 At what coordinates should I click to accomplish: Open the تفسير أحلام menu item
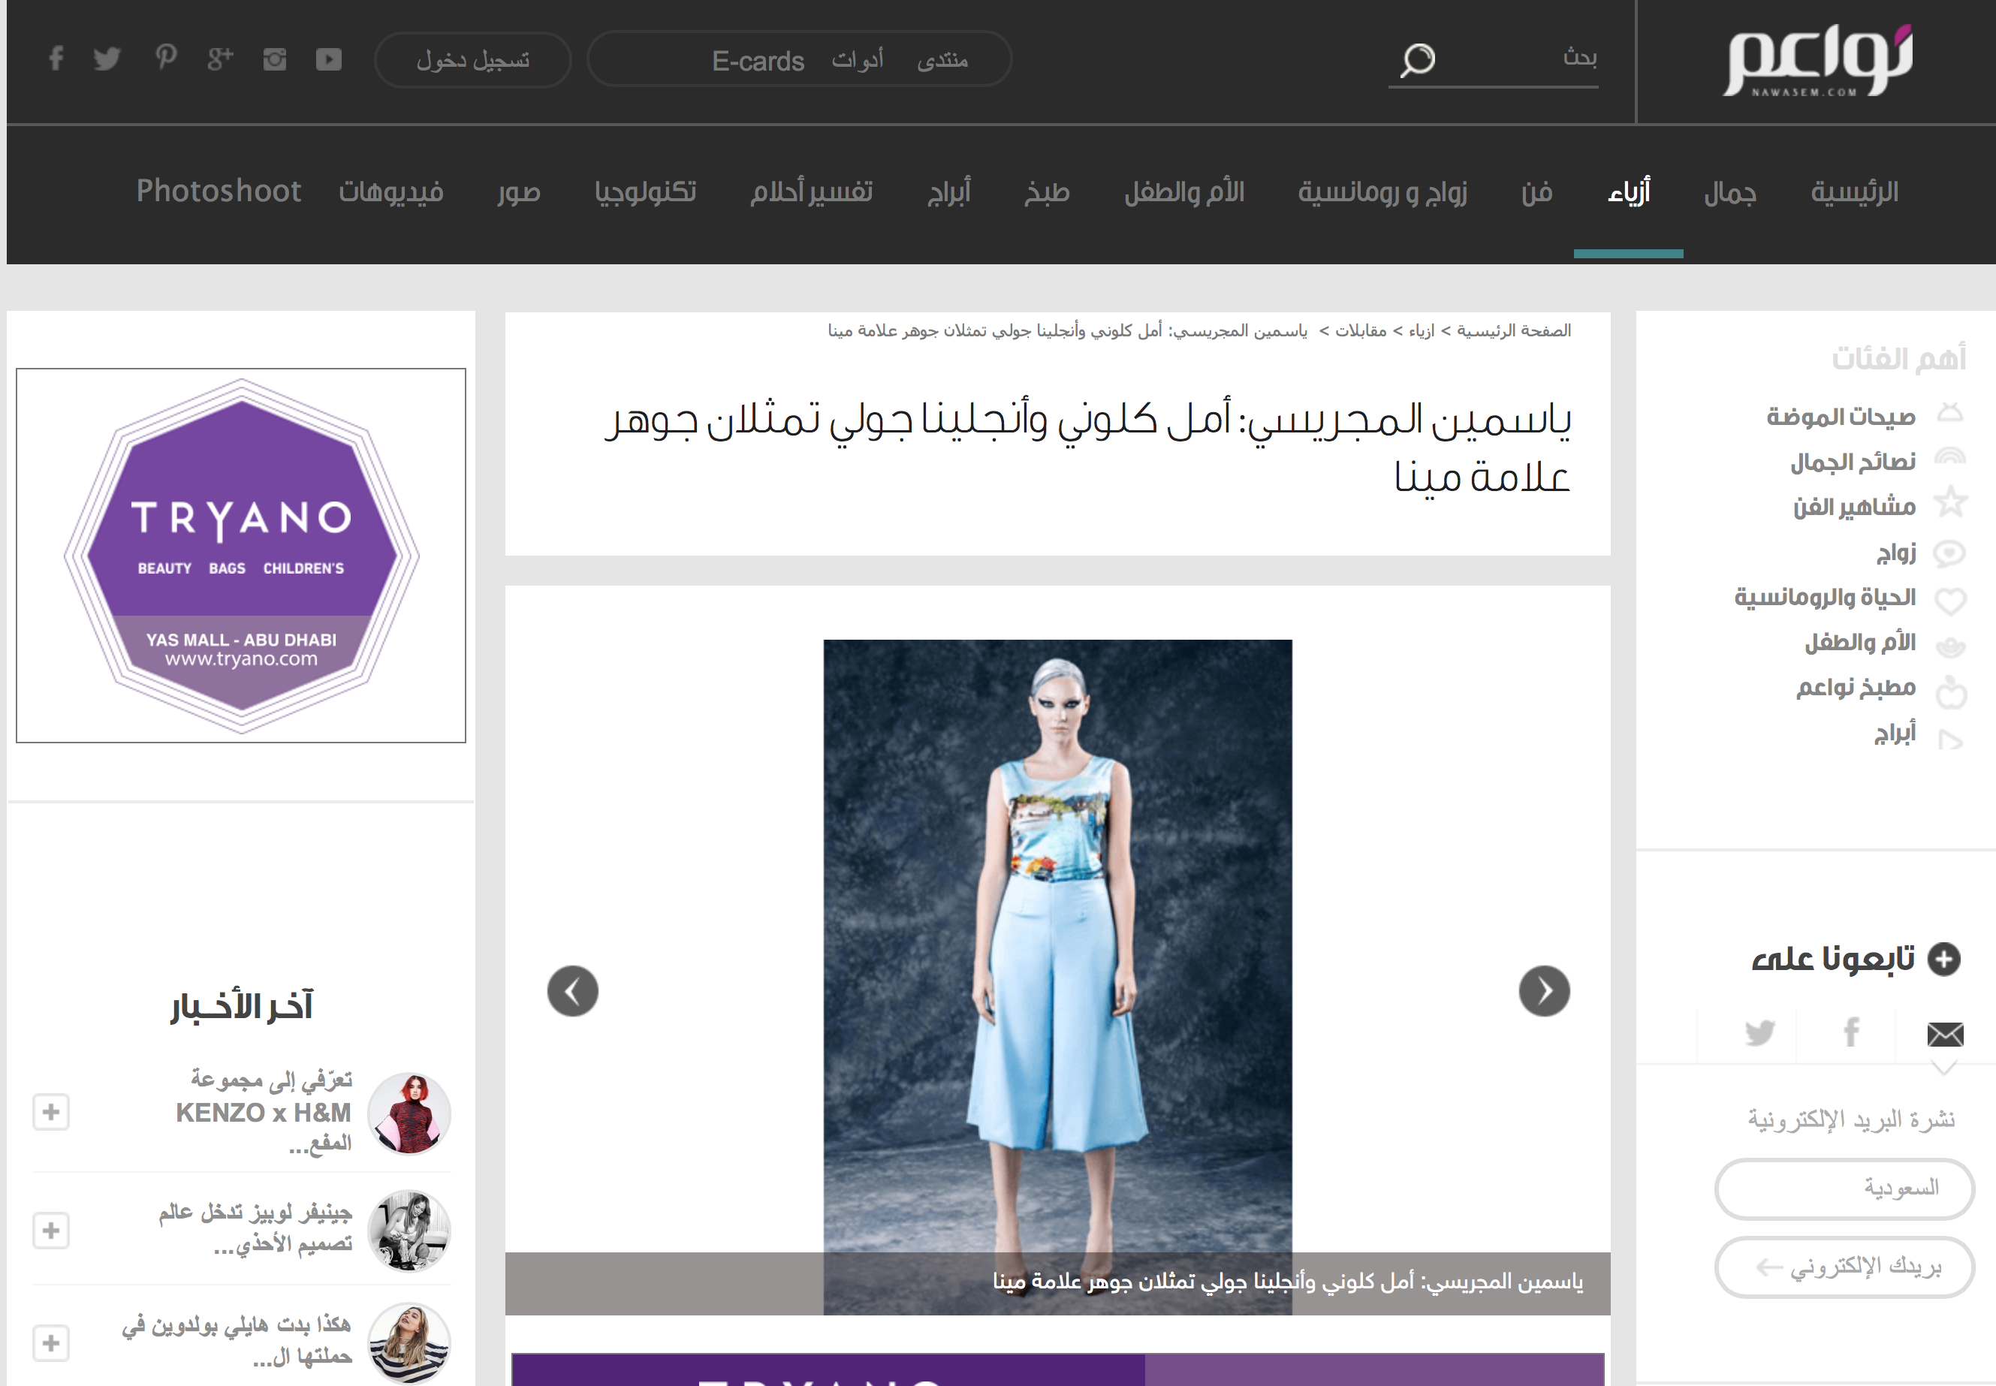tap(811, 192)
